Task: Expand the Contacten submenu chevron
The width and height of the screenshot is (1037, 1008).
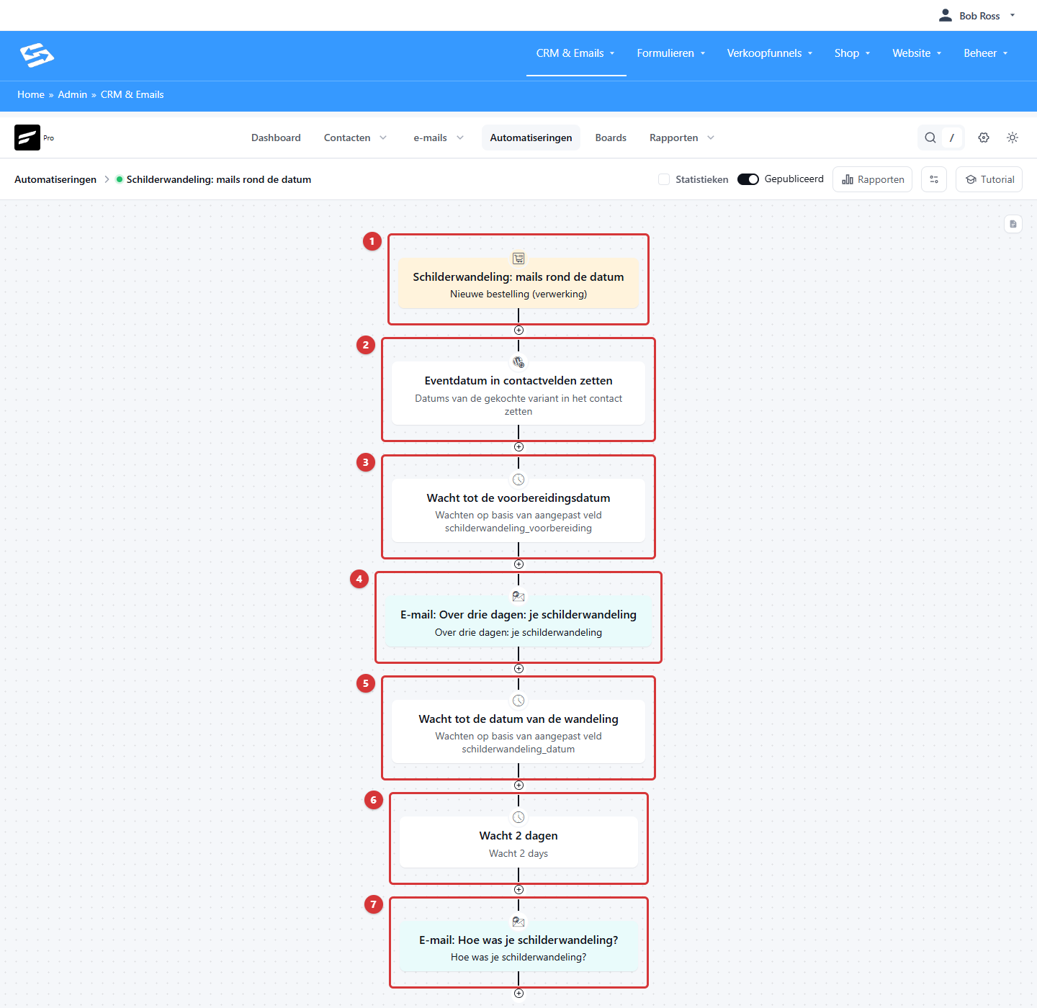Action: coord(383,138)
